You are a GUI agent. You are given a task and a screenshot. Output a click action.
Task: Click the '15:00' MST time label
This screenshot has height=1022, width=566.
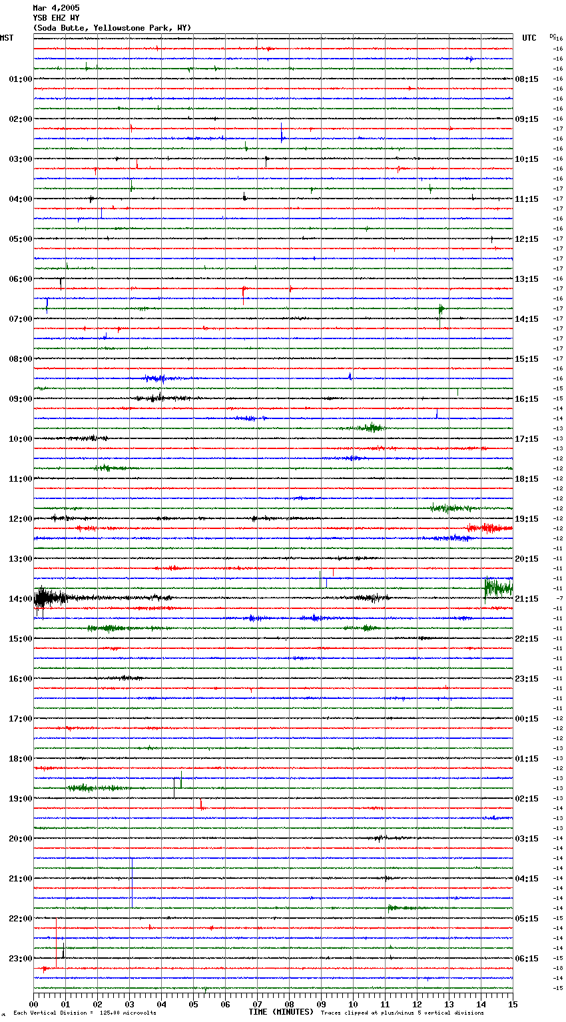pos(21,639)
